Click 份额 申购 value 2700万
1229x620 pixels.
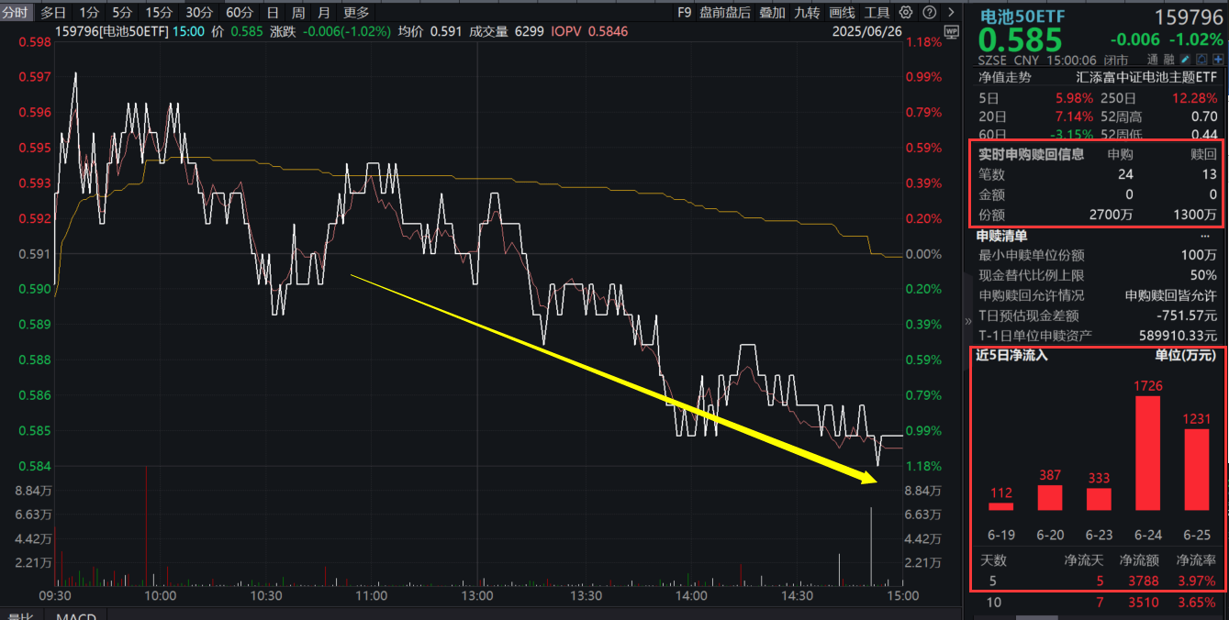1111,215
